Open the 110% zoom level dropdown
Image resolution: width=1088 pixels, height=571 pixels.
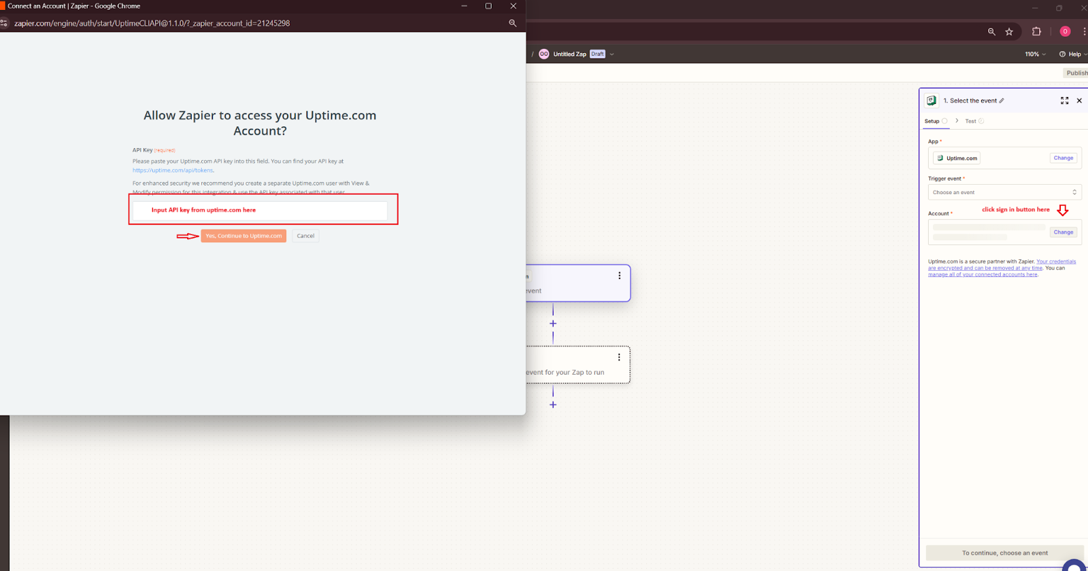coord(1036,54)
